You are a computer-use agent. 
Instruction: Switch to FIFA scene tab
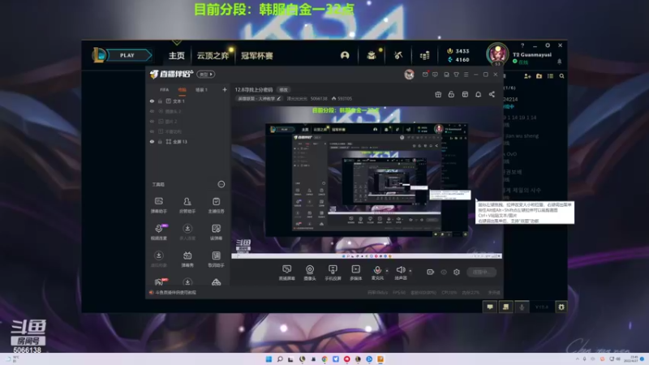[x=165, y=89]
